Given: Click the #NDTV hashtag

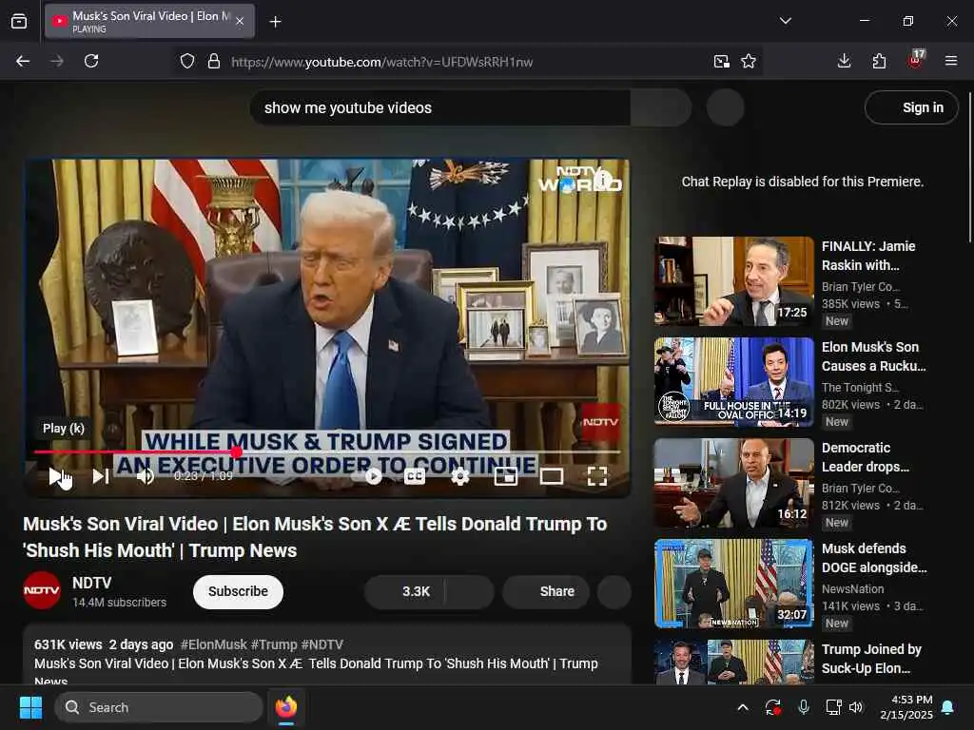Looking at the screenshot, I should [x=321, y=644].
